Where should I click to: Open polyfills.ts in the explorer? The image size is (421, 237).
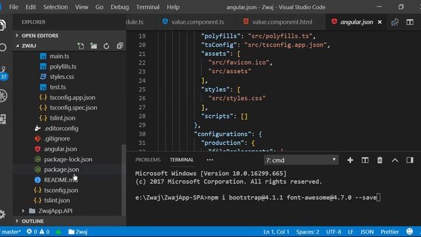click(x=63, y=66)
